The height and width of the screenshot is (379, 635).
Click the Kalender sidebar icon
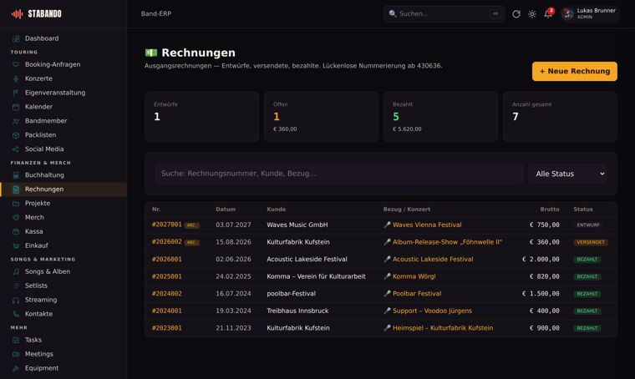(x=16, y=107)
